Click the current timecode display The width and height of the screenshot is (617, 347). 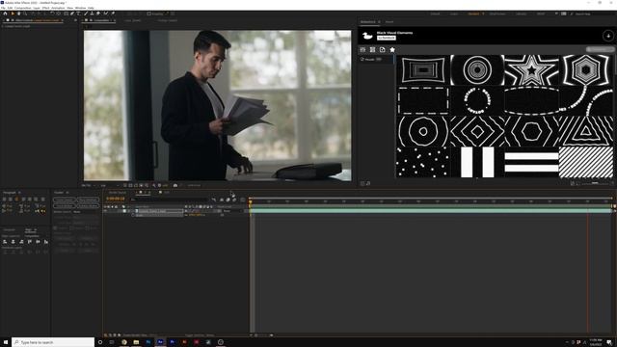click(116, 199)
